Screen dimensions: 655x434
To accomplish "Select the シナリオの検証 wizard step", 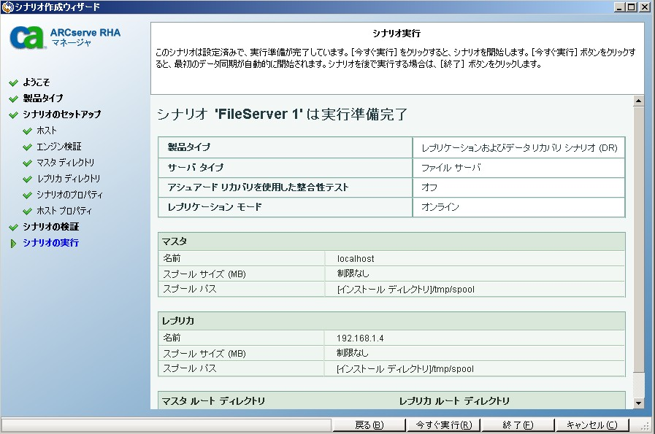I will pyautogui.click(x=51, y=227).
